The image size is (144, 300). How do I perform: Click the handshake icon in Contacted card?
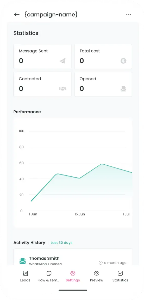coord(63,89)
